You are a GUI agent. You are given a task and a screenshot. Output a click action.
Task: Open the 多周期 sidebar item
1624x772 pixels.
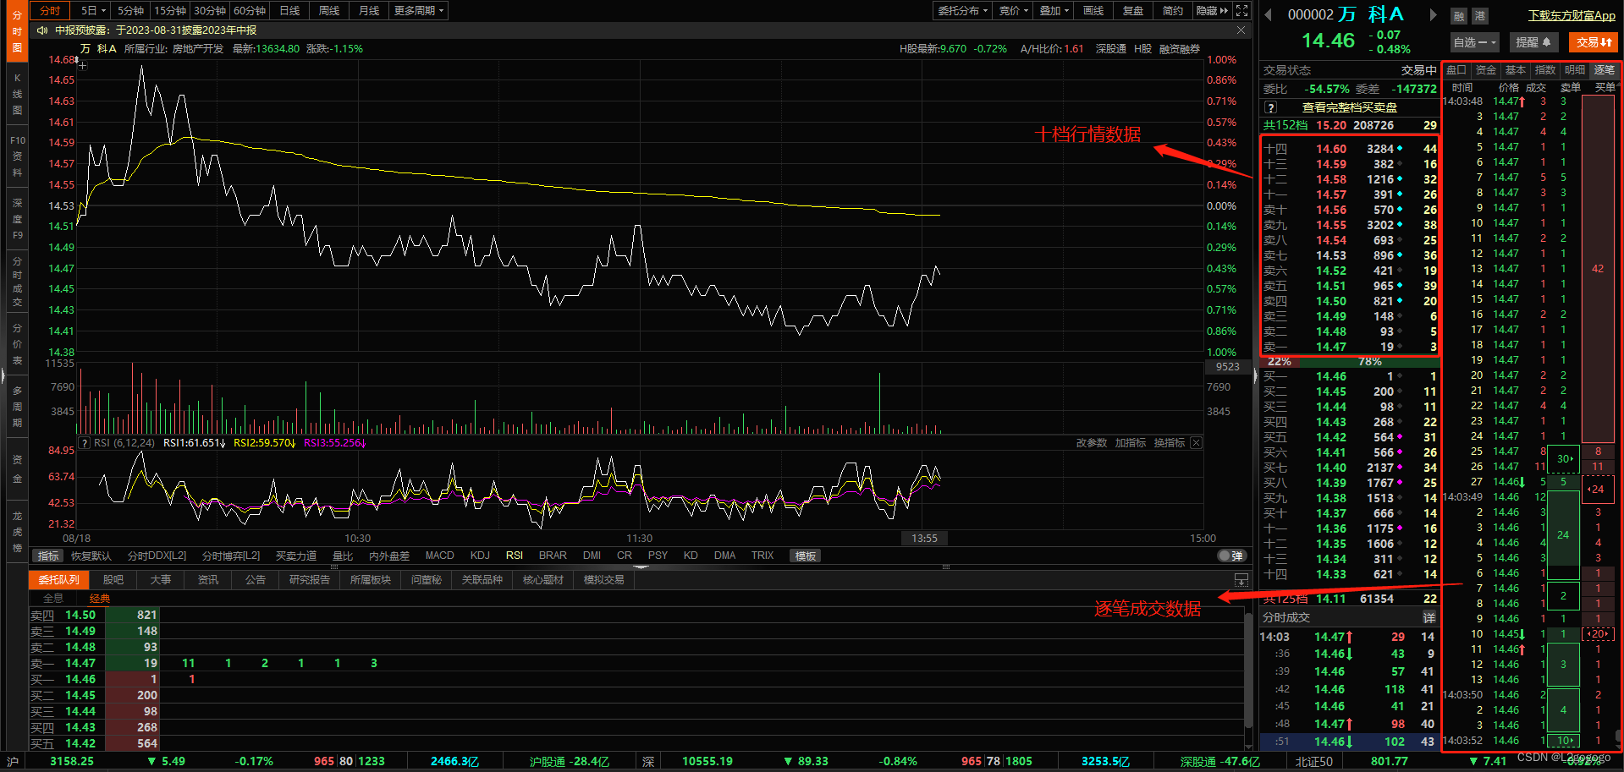17,407
